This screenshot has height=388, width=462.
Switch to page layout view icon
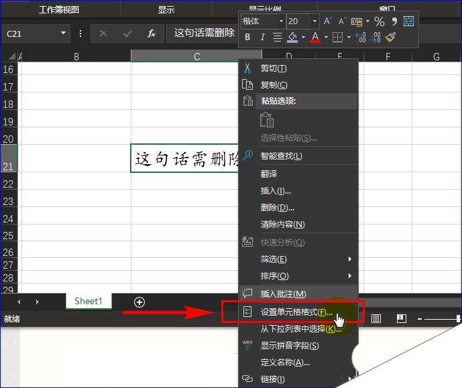tap(376, 318)
